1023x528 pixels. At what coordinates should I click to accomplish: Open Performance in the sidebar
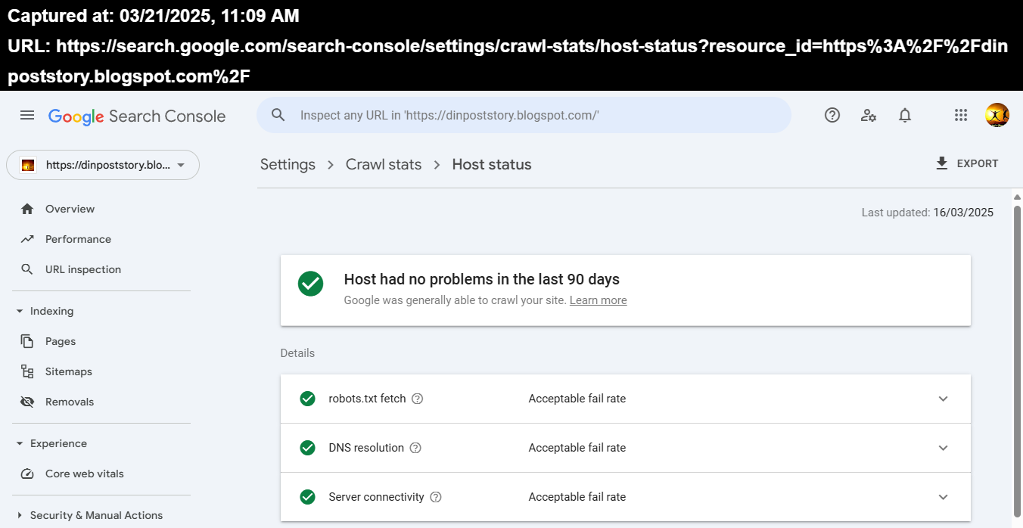tap(78, 239)
